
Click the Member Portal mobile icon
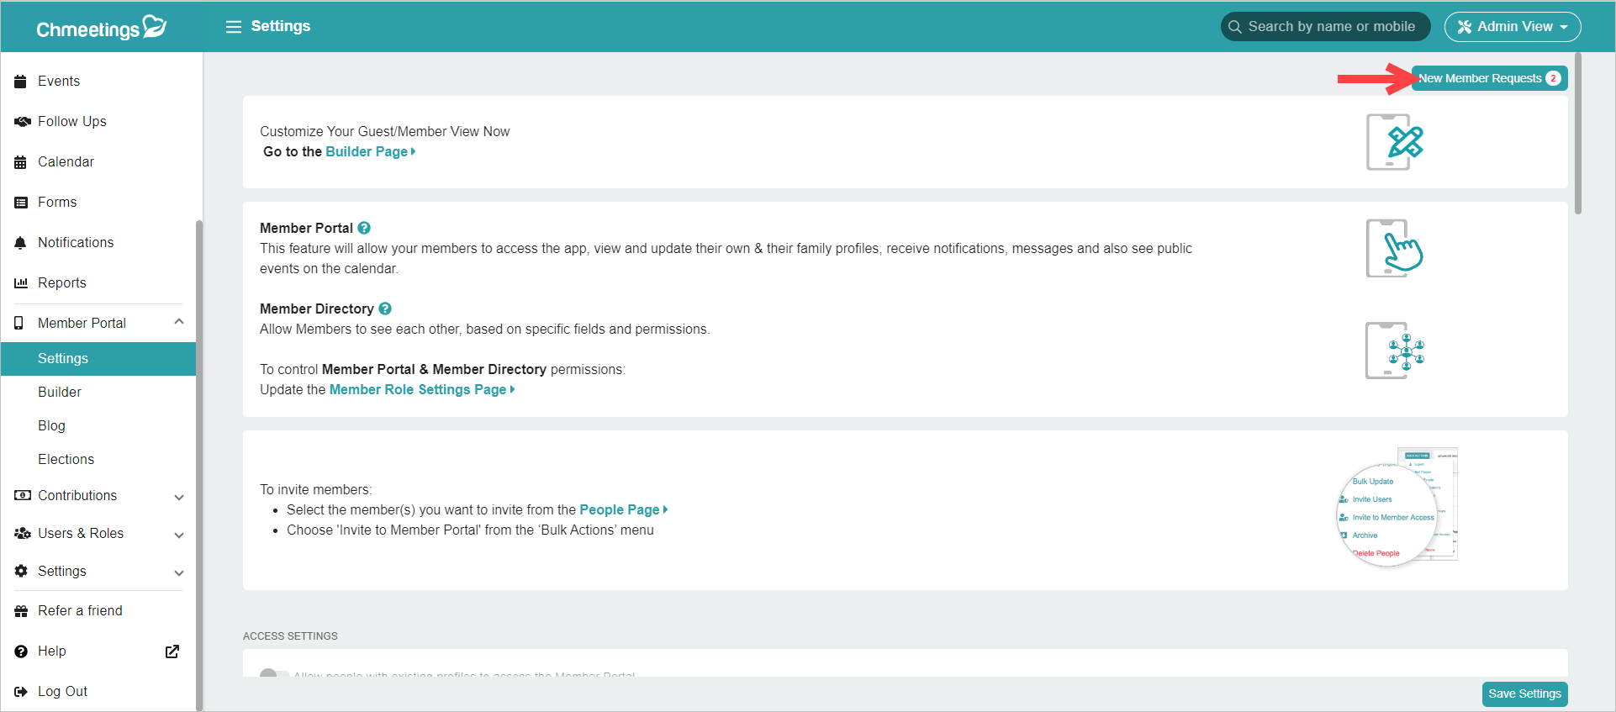(x=19, y=324)
